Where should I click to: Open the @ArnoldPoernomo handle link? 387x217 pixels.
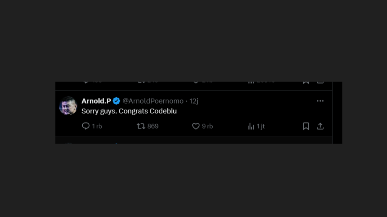tap(153, 101)
